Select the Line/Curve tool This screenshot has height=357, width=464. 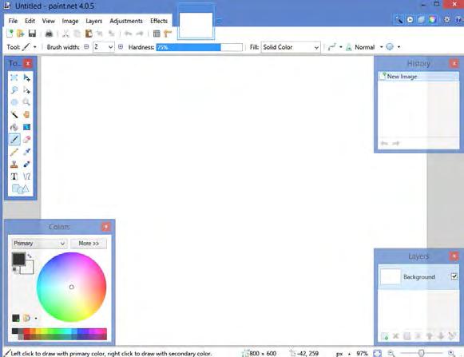26,177
